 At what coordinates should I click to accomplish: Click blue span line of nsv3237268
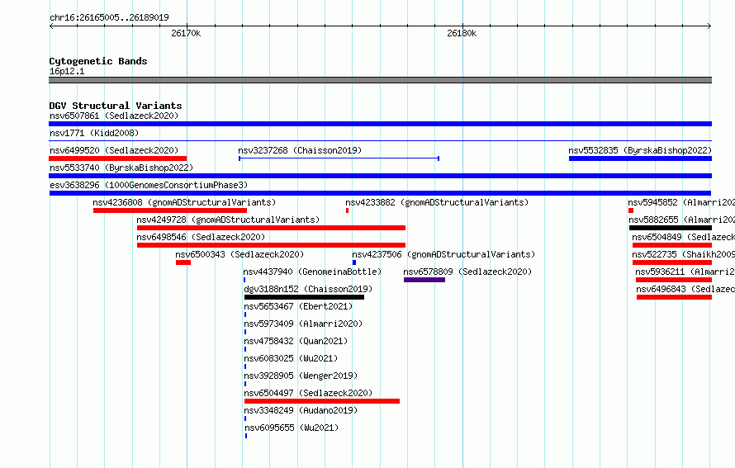339,158
